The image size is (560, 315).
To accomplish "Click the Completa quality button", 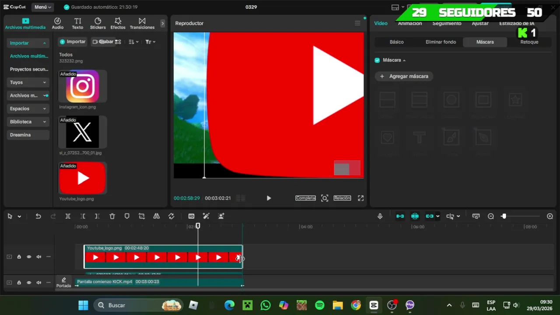I will pyautogui.click(x=305, y=198).
